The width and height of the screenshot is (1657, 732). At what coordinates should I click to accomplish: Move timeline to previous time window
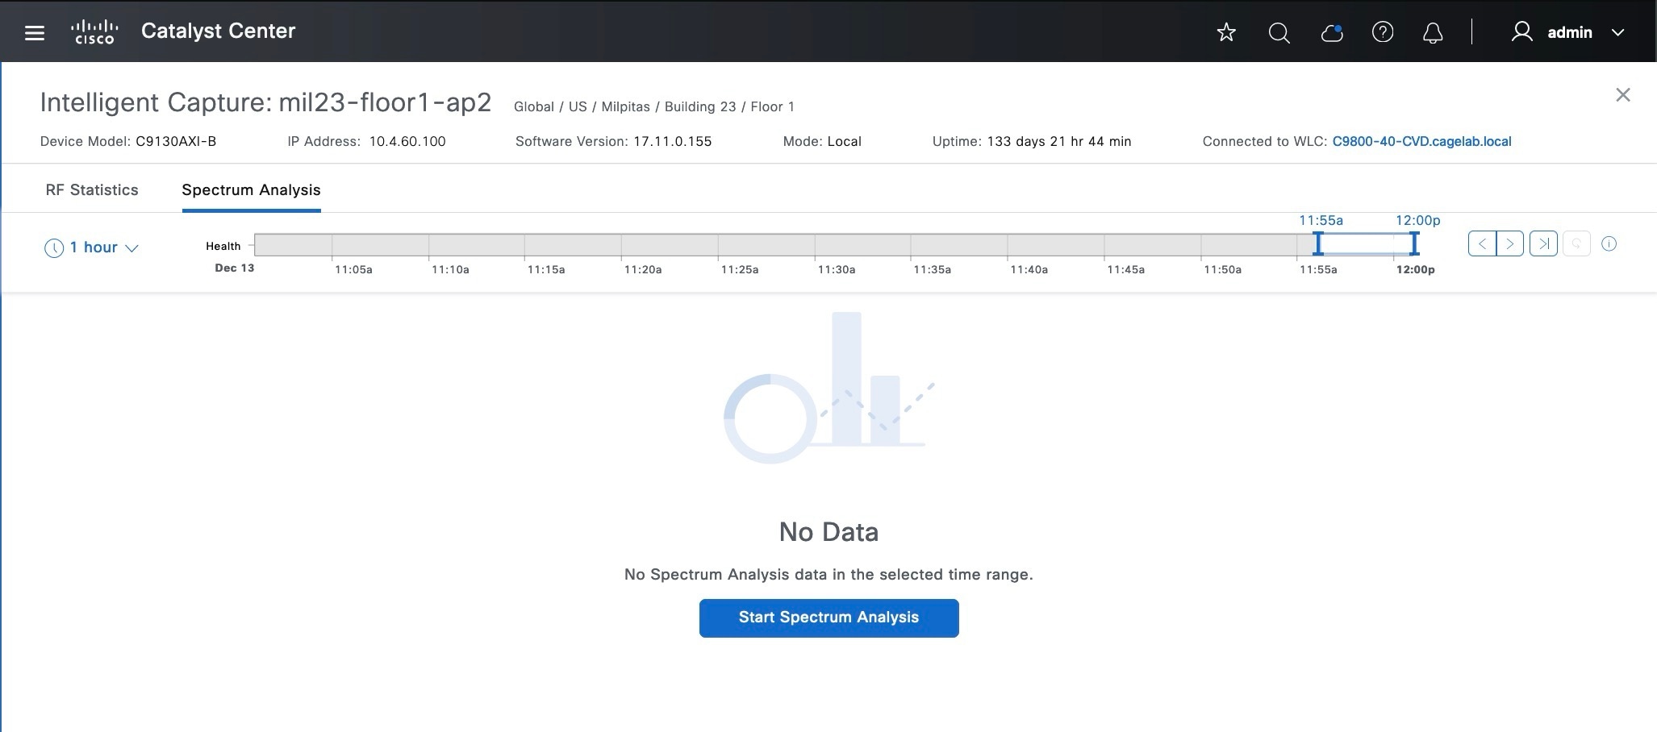1482,243
